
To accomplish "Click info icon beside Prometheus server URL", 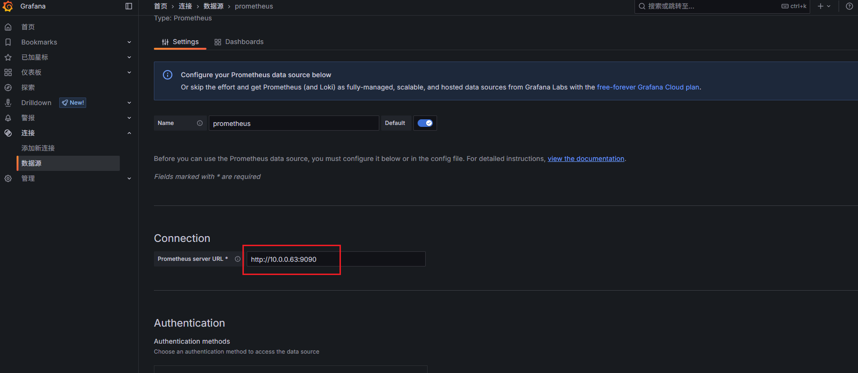I will (238, 259).
